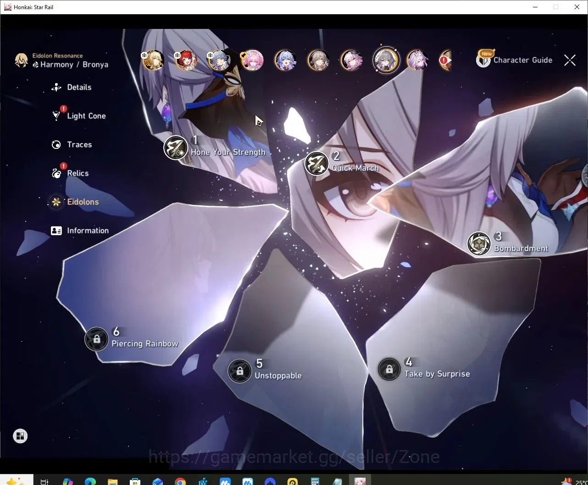Click the Bombardment label
Image resolution: width=588 pixels, height=485 pixels.
coord(521,248)
